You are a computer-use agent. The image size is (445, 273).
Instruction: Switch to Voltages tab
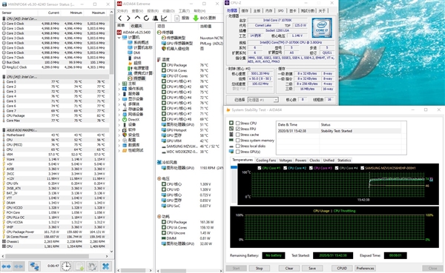[x=286, y=161]
